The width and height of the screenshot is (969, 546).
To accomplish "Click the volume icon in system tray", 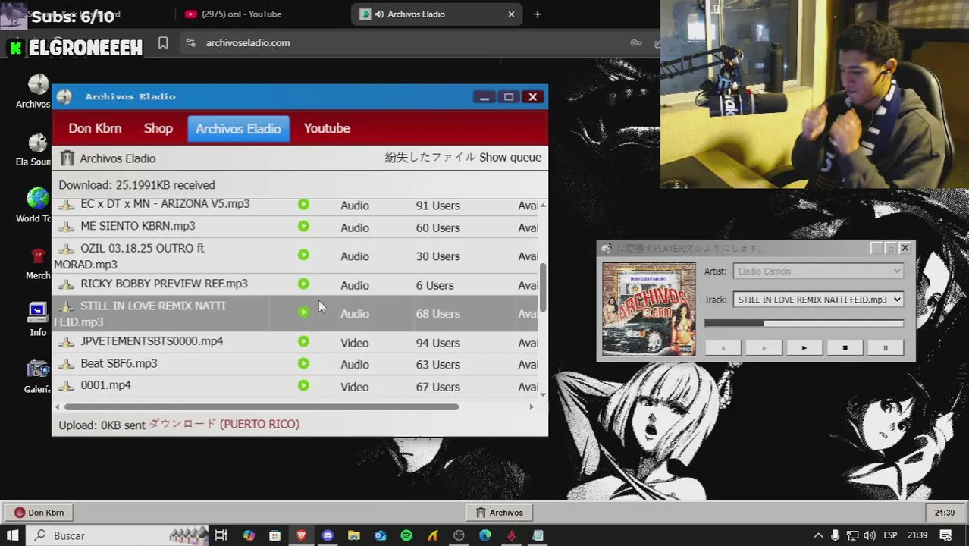I will click(869, 535).
